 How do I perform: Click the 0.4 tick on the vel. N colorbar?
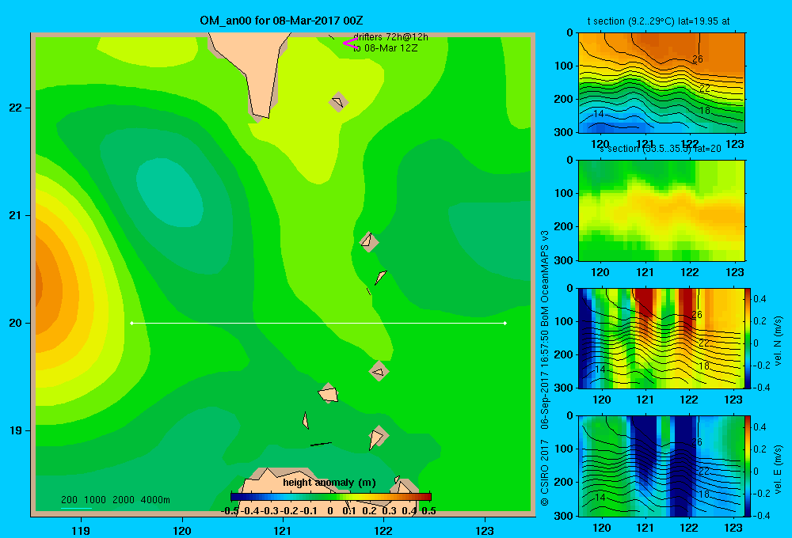[x=760, y=299]
